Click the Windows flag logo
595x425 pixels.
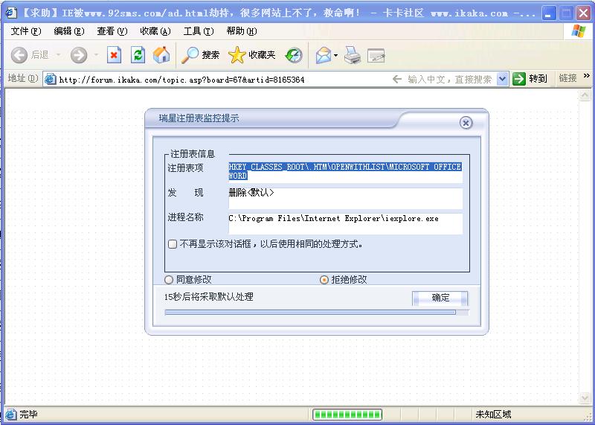click(579, 31)
